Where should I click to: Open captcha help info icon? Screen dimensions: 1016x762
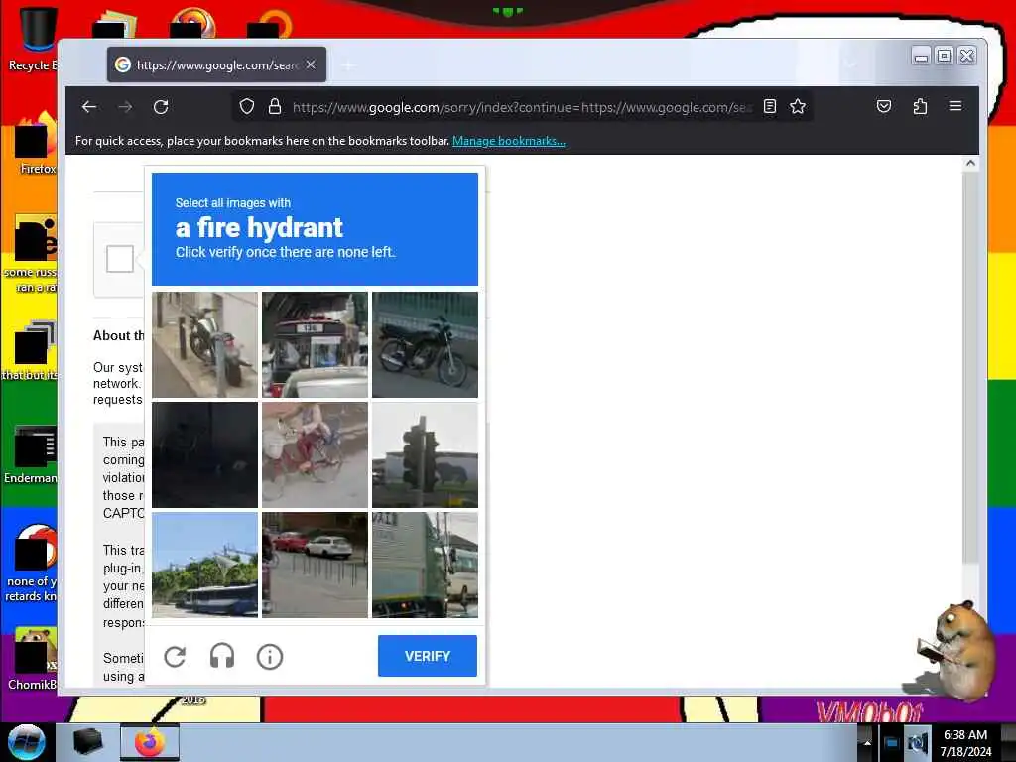[270, 657]
